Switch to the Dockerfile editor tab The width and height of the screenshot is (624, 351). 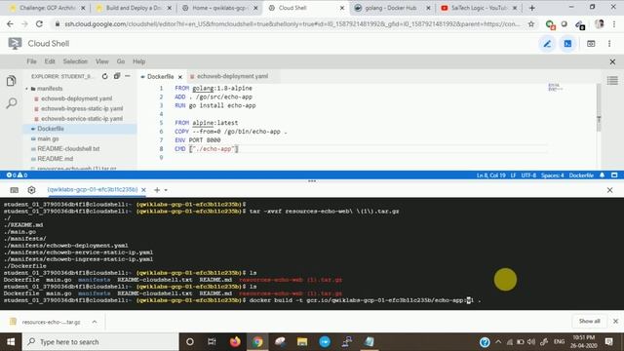pos(160,76)
